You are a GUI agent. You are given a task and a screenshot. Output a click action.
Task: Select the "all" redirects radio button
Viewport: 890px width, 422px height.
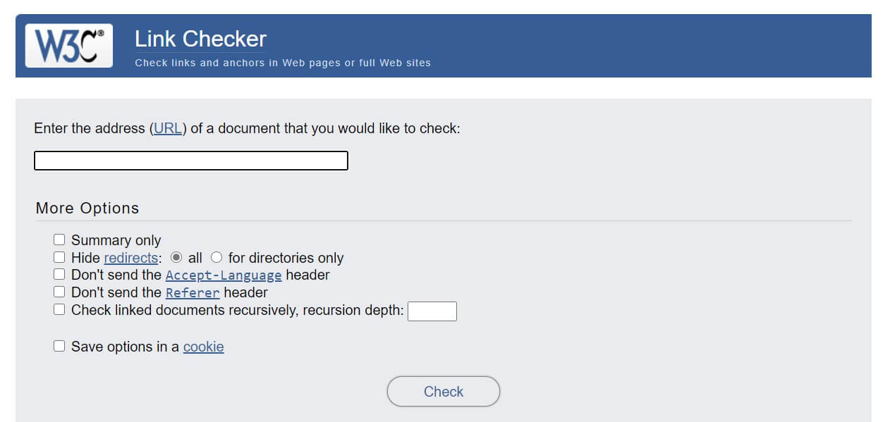tap(177, 257)
